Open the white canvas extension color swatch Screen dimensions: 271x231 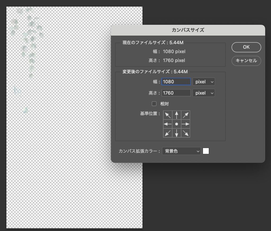(206, 151)
